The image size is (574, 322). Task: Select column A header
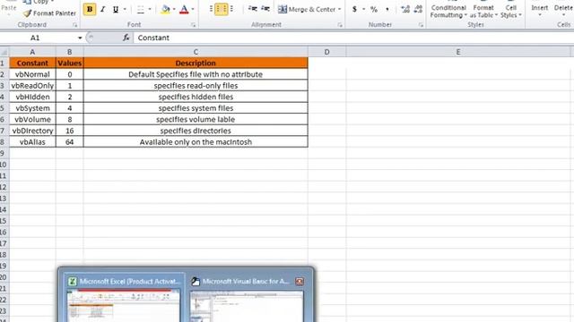[x=32, y=52]
